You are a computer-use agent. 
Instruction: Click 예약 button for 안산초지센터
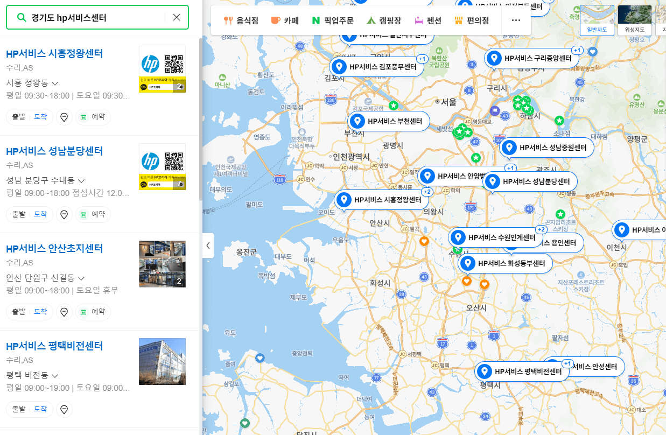tap(93, 311)
